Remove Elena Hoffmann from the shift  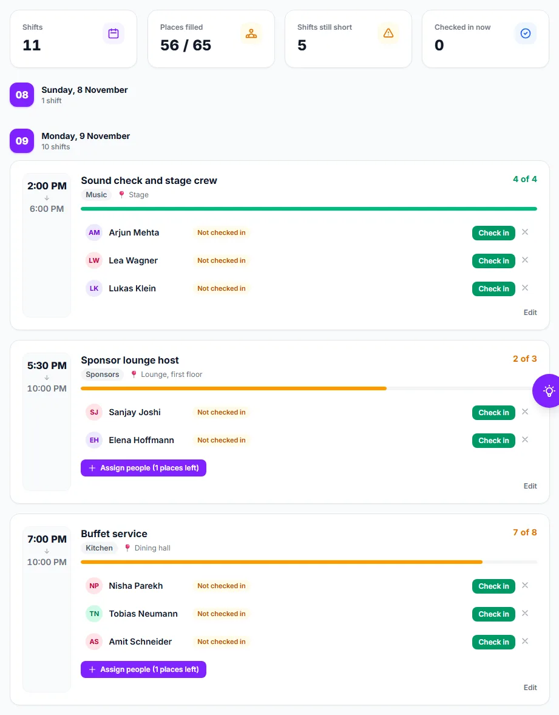pos(525,439)
